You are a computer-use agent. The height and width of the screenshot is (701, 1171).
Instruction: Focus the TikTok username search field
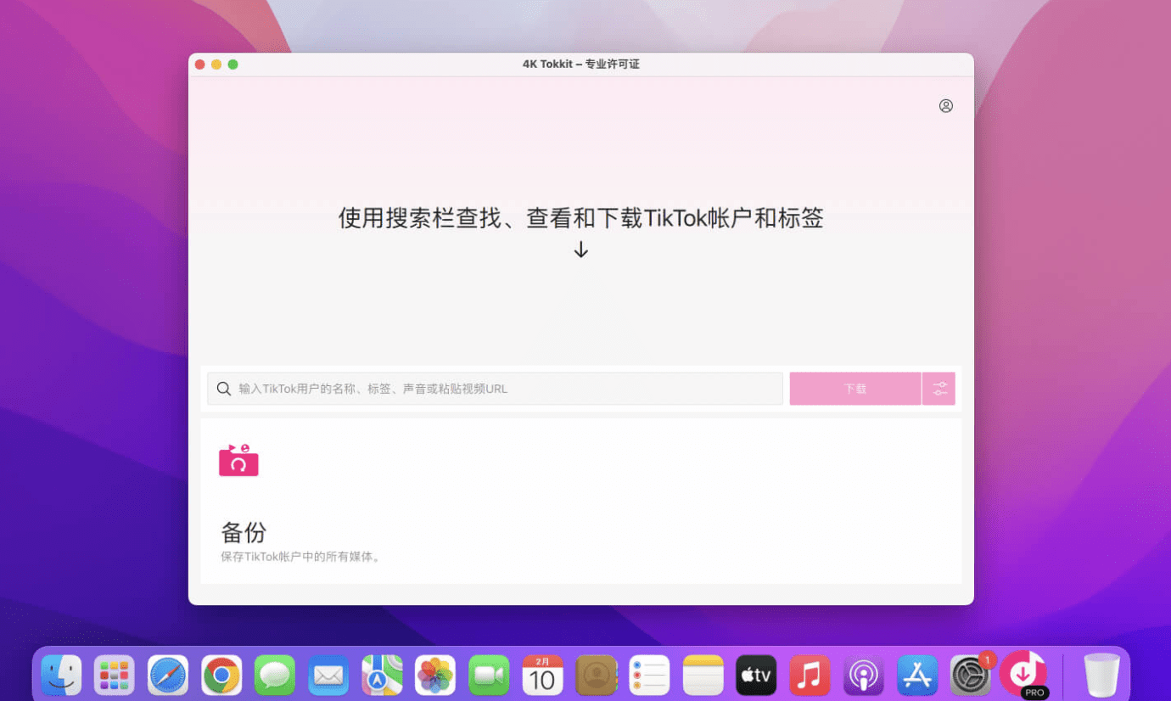tap(501, 389)
